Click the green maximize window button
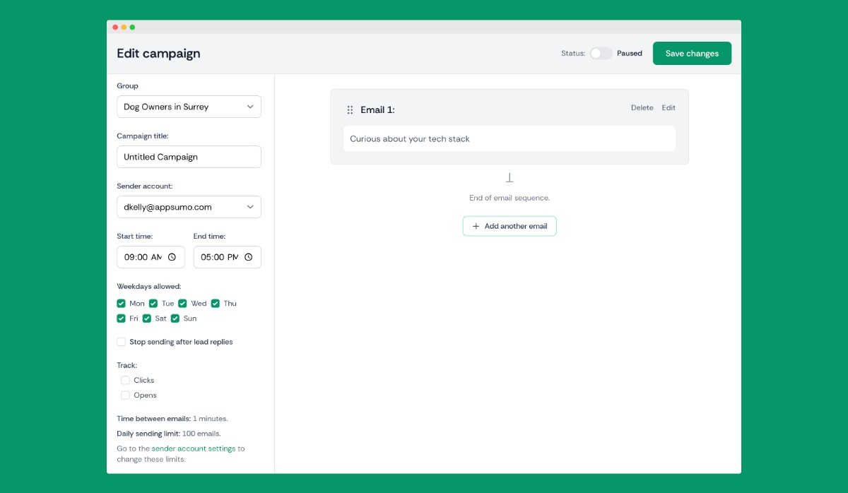The width and height of the screenshot is (848, 493). tap(132, 27)
